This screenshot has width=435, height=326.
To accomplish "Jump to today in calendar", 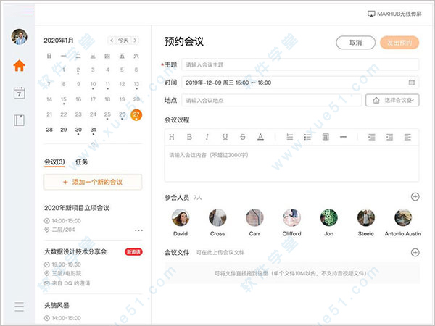I will 123,41.
